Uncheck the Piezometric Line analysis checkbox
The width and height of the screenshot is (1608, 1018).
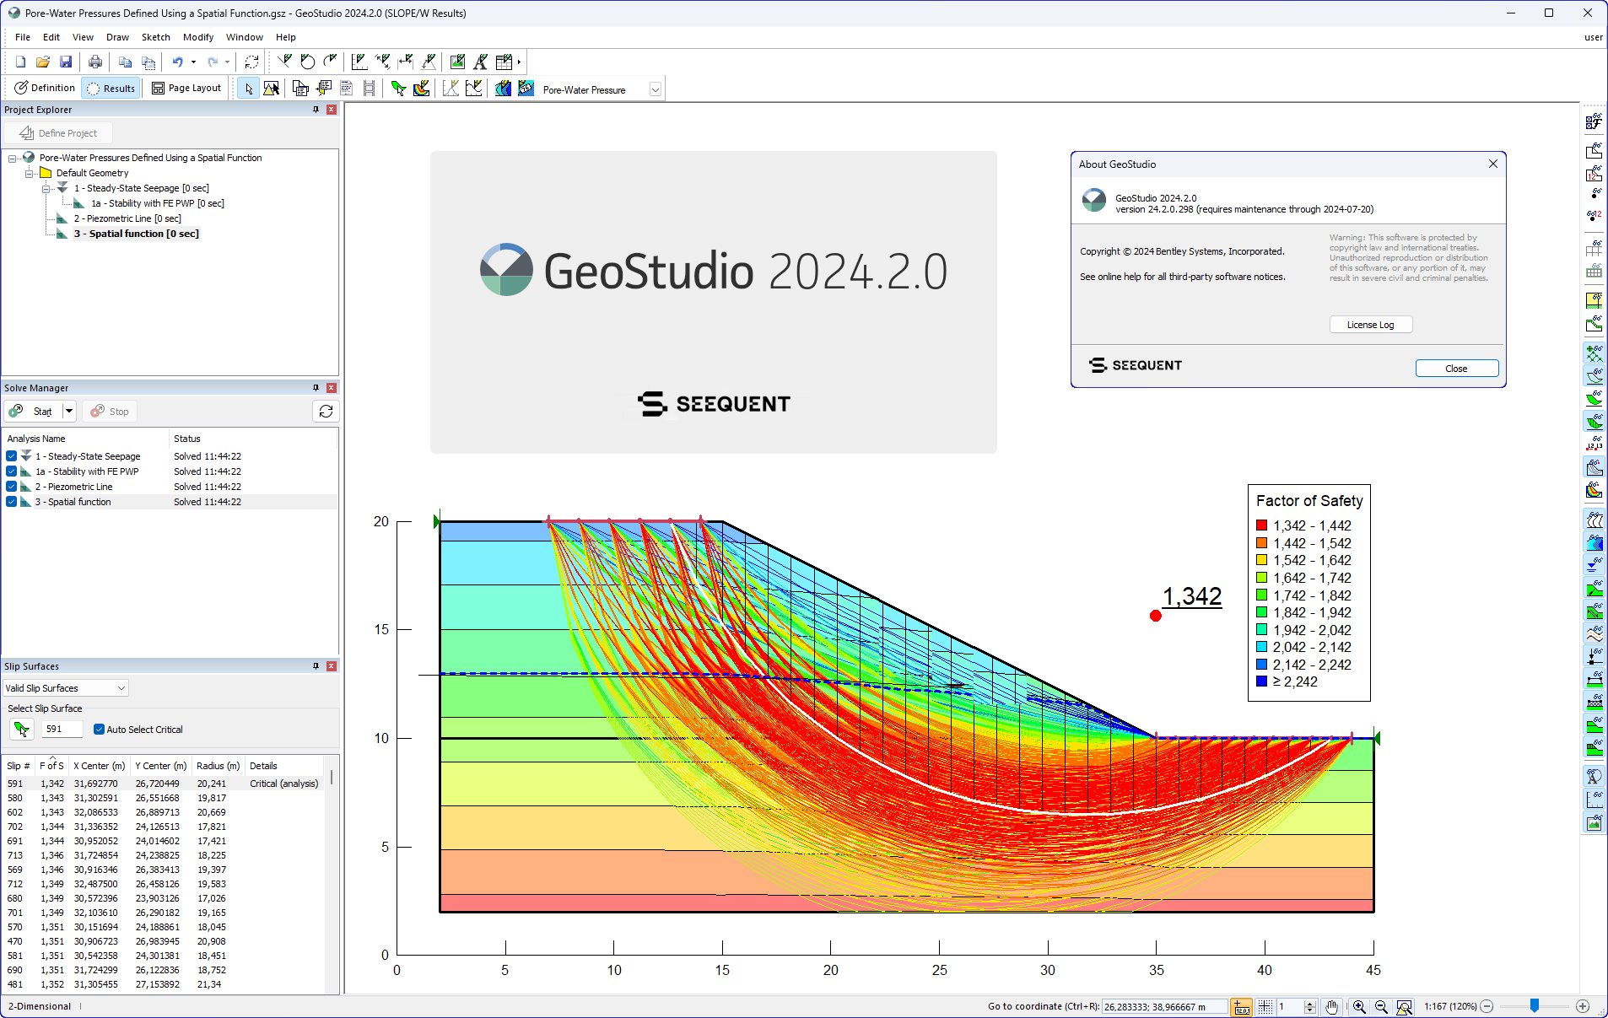pos(12,487)
